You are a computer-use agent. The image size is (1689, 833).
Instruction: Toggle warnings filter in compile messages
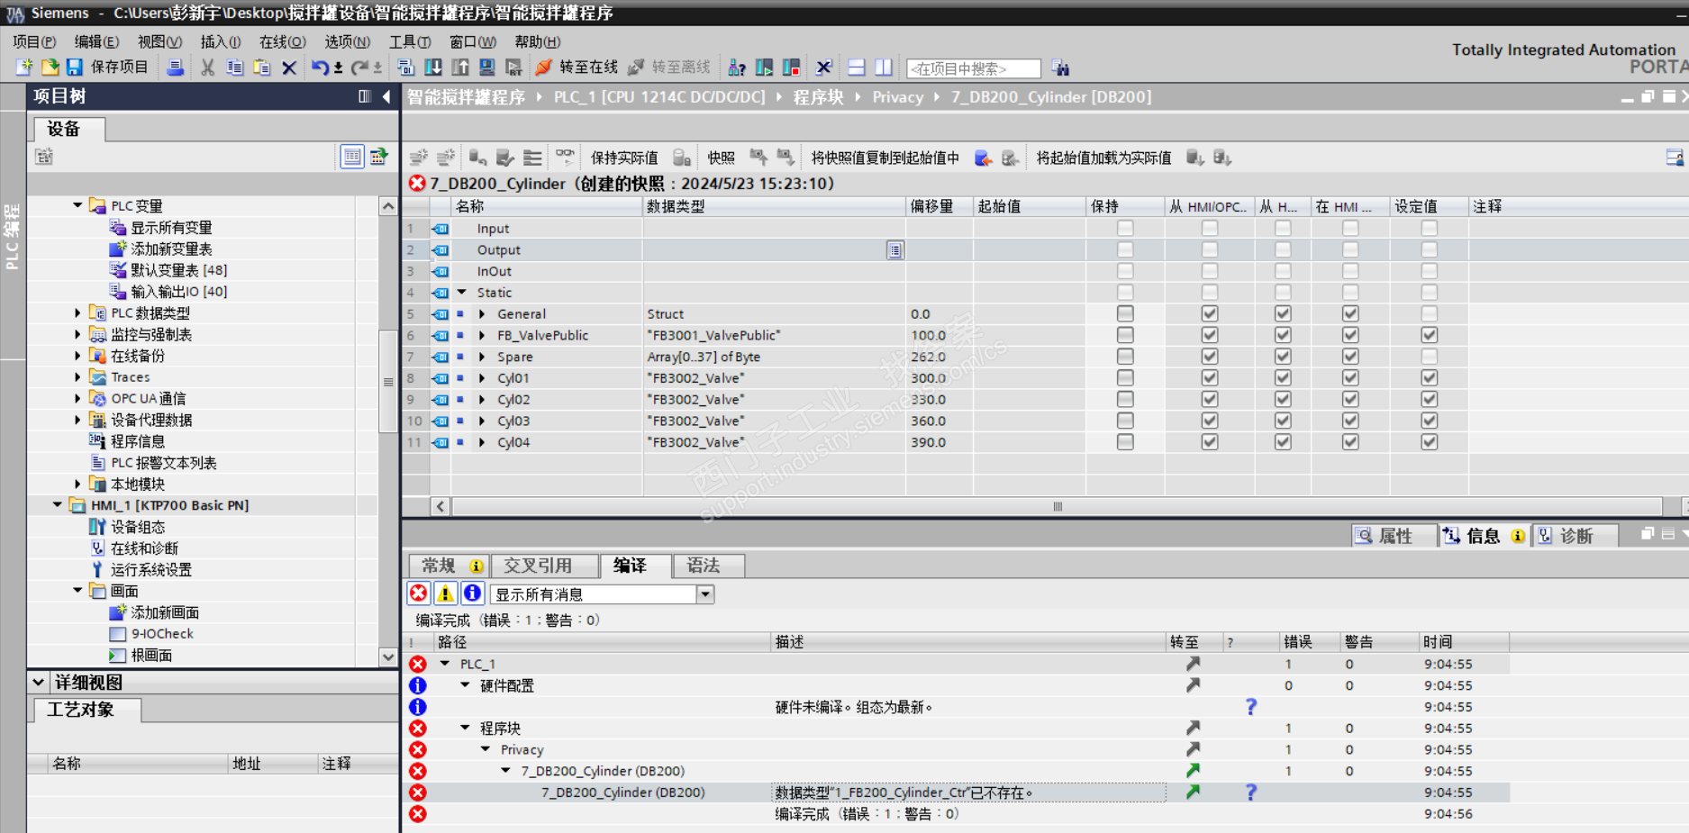[445, 593]
